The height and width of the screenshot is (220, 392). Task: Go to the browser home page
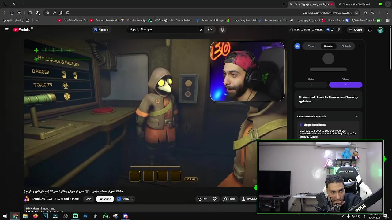tap(365, 13)
